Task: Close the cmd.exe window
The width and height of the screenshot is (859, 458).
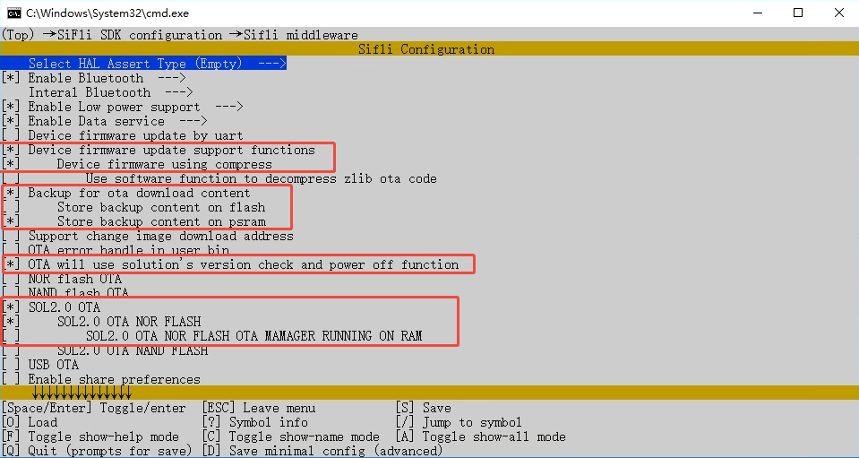Action: tap(838, 13)
